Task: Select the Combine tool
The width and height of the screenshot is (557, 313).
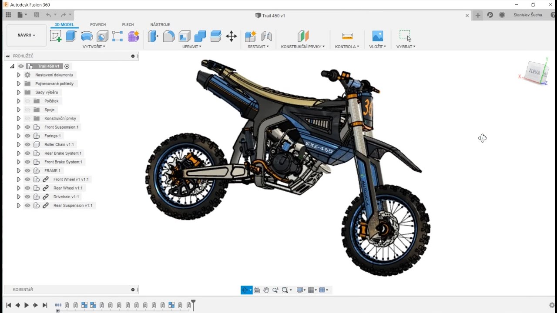Action: [200, 36]
